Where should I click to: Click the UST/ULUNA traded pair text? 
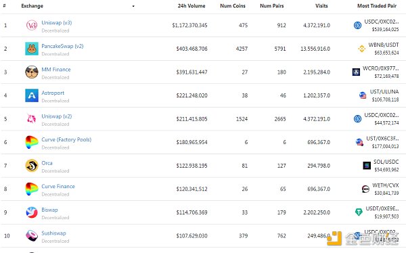click(x=384, y=91)
